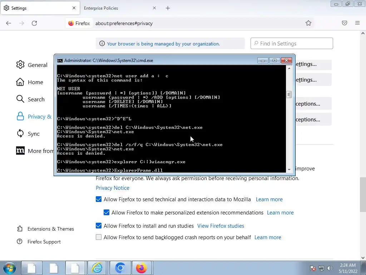Open the Privacy Notice link
This screenshot has height=275, width=366.
tap(112, 188)
